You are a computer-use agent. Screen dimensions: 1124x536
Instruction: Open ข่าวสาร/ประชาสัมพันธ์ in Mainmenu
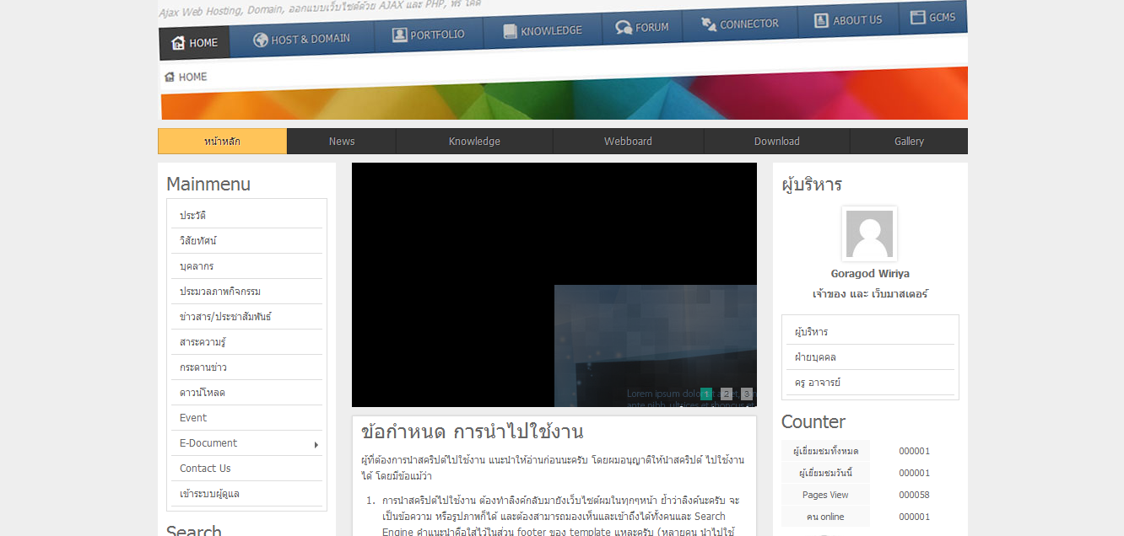coord(247,317)
